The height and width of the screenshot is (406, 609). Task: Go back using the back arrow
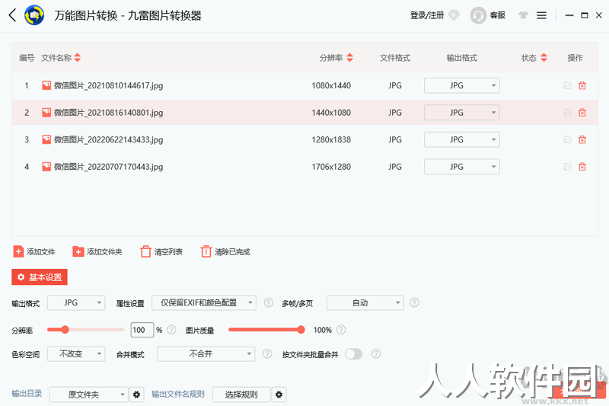12,15
